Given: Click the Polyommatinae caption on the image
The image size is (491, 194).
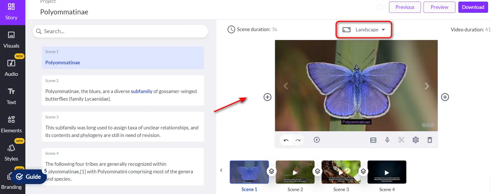Looking at the screenshot, I should pyautogui.click(x=356, y=122).
